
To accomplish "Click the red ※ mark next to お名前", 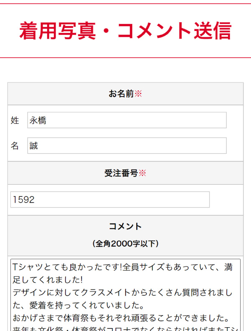I will click(138, 94).
